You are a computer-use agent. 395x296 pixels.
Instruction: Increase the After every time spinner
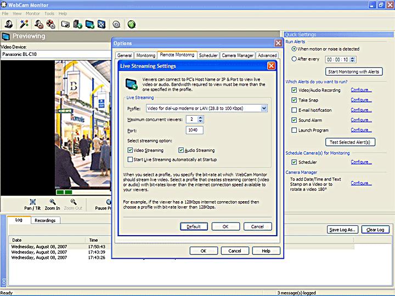[353, 58]
